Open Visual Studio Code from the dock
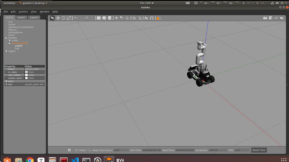 [x=75, y=160]
